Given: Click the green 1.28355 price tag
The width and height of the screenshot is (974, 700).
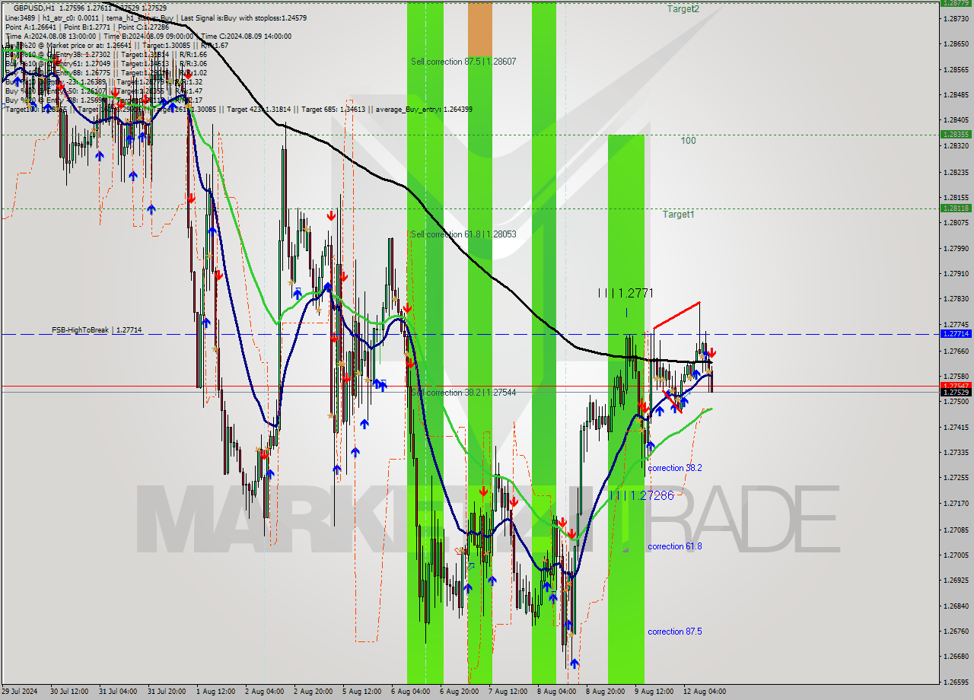Looking at the screenshot, I should pos(956,134).
